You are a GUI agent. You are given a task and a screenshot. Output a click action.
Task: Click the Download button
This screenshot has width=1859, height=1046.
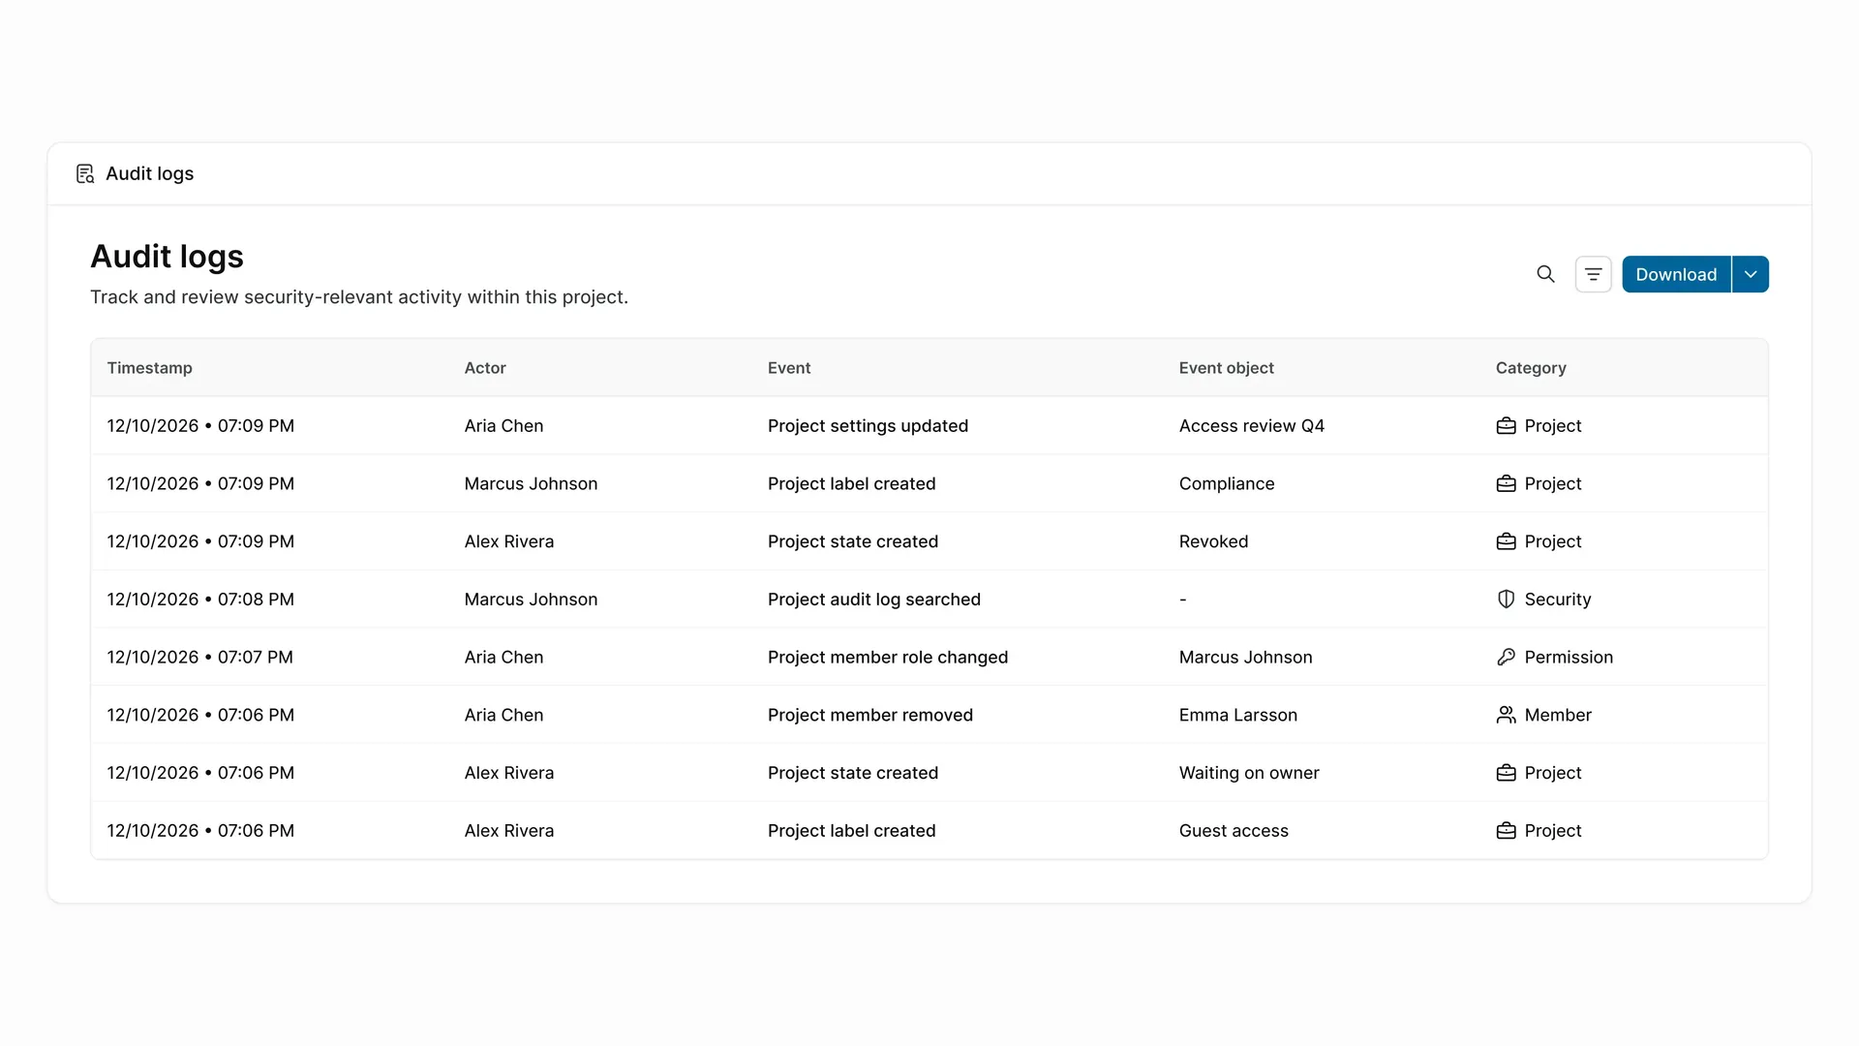click(1676, 274)
